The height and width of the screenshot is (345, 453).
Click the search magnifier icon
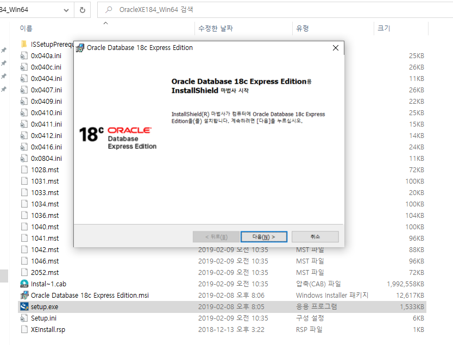109,10
